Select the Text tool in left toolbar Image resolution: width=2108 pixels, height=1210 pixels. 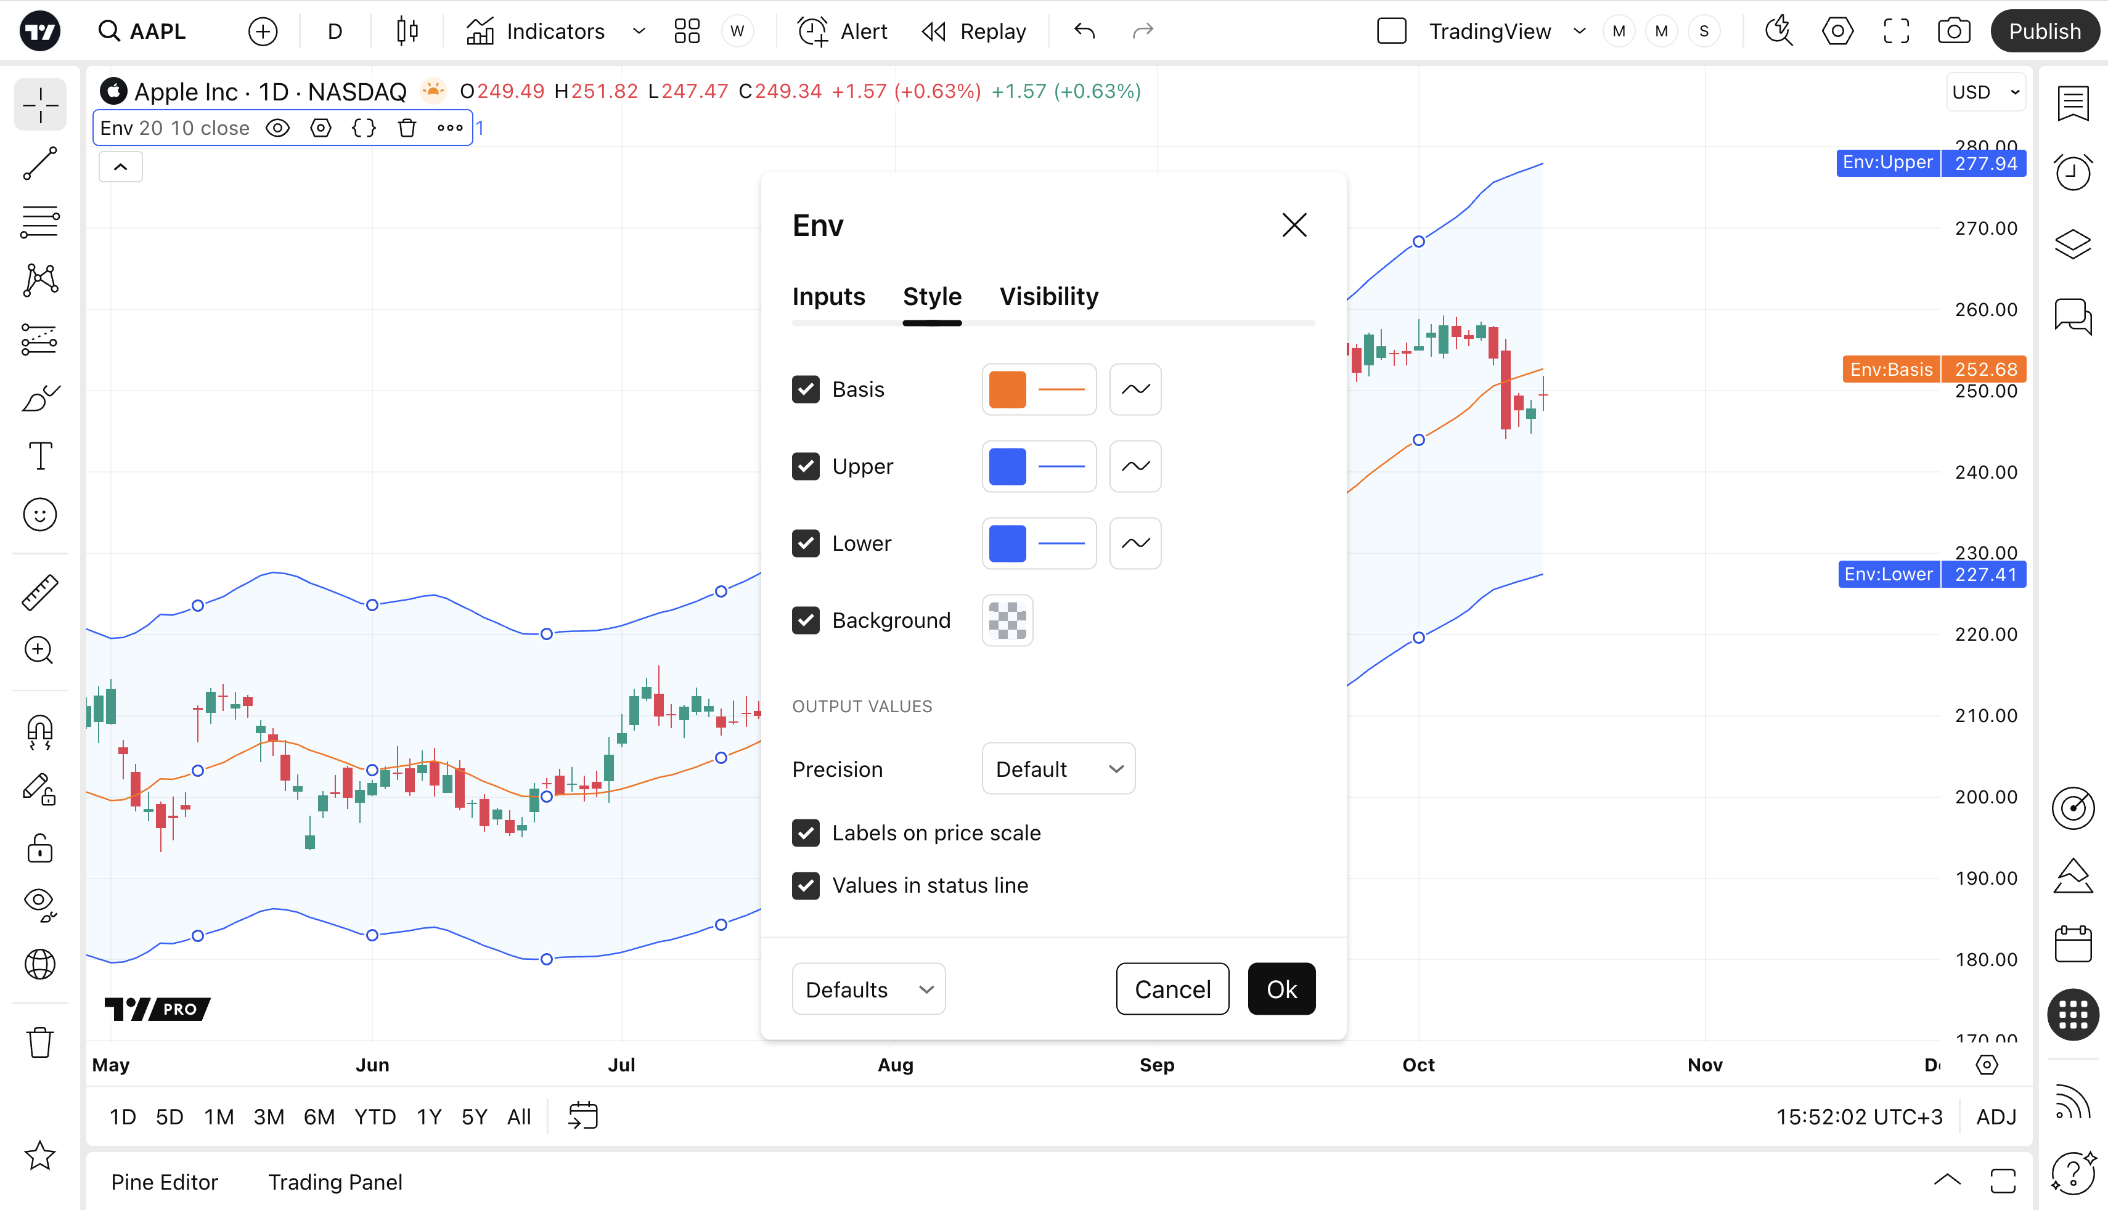click(x=40, y=457)
